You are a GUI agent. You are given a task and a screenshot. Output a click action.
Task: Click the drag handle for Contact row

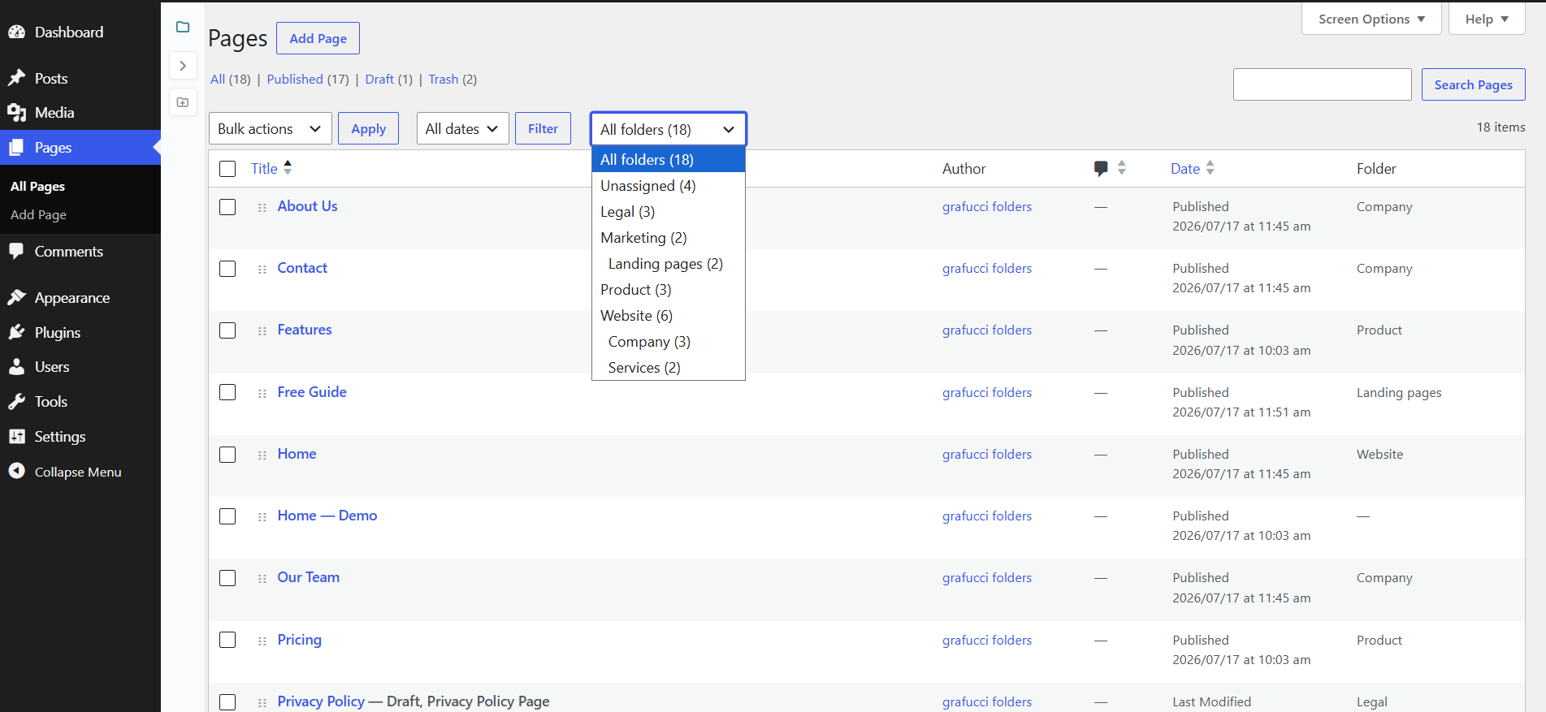click(x=262, y=270)
